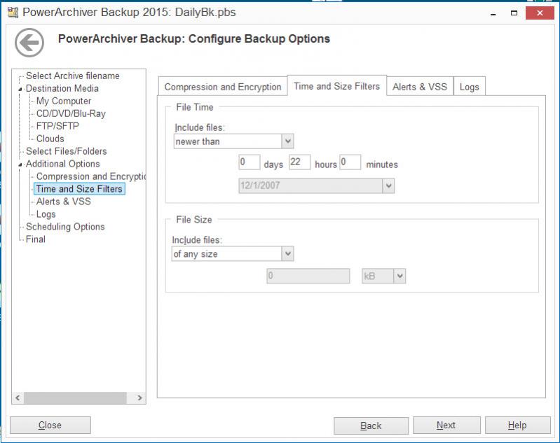Collapse the Additional Options tree node
Image resolution: width=560 pixels, height=443 pixels.
point(20,164)
